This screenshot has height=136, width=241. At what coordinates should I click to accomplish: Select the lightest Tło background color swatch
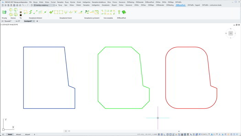(21, 10)
